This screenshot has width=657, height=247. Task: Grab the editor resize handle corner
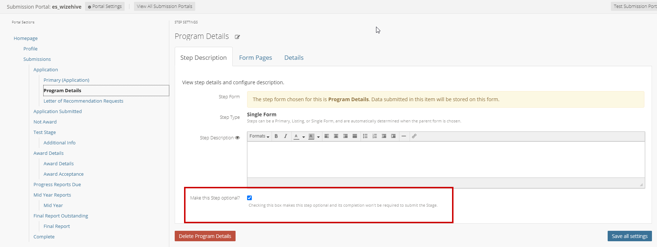coord(641,185)
